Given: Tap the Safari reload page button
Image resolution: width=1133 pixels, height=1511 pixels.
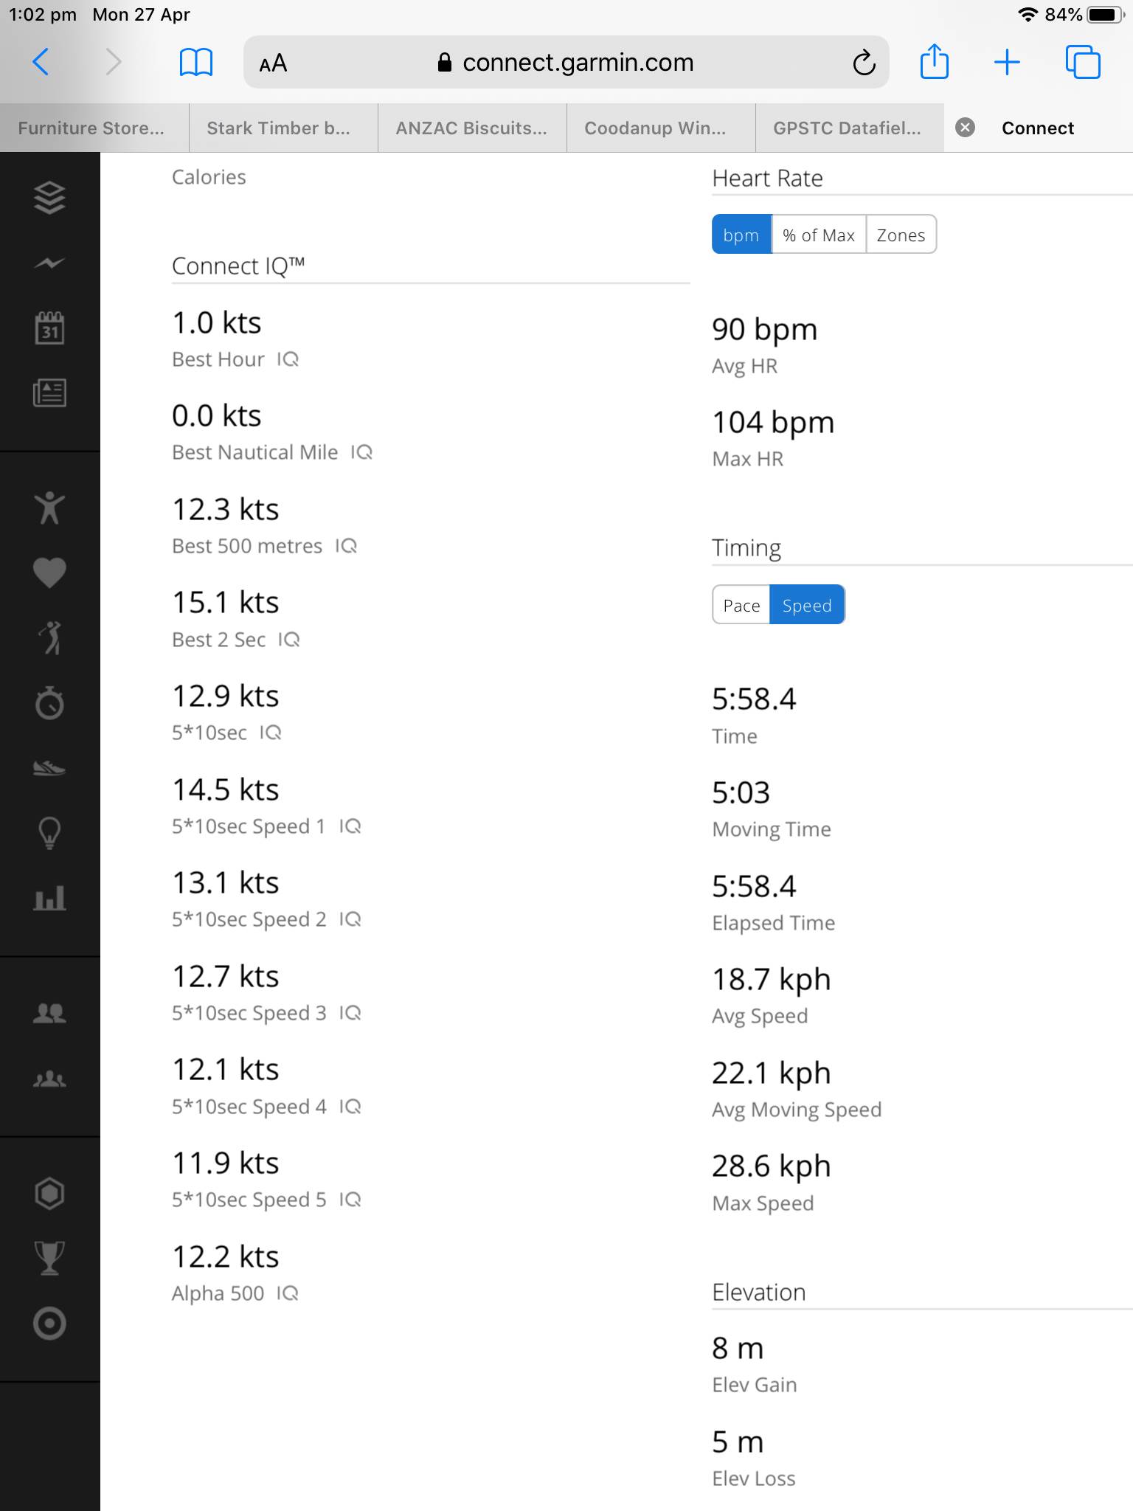Looking at the screenshot, I should (x=864, y=63).
